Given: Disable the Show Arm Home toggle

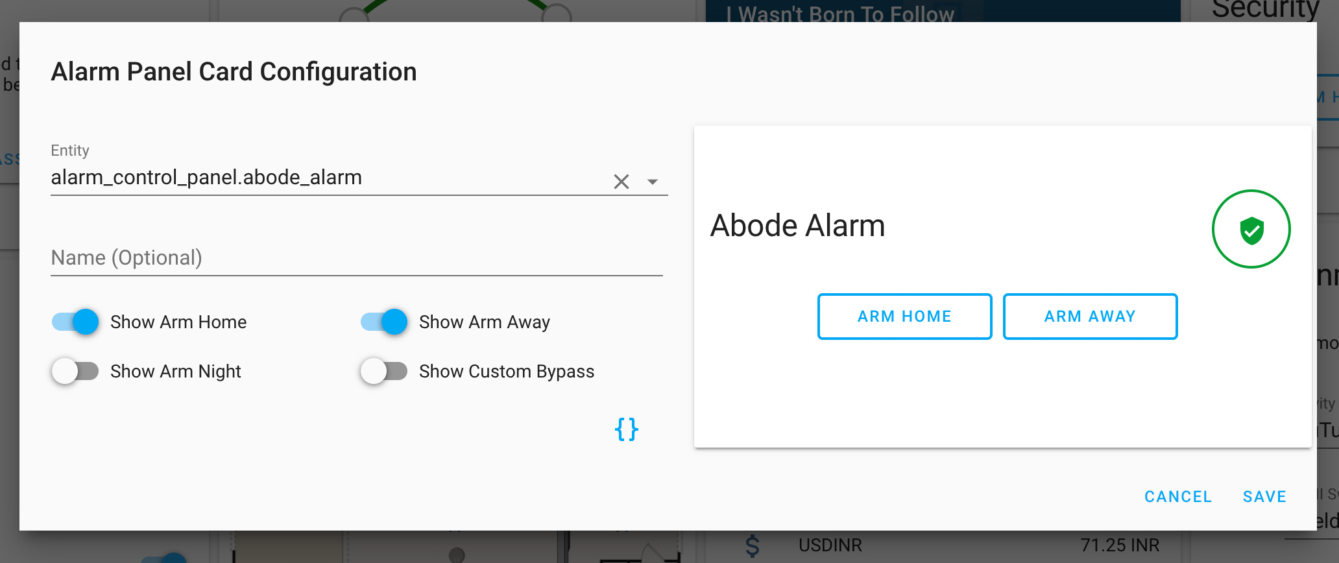Looking at the screenshot, I should [x=75, y=322].
